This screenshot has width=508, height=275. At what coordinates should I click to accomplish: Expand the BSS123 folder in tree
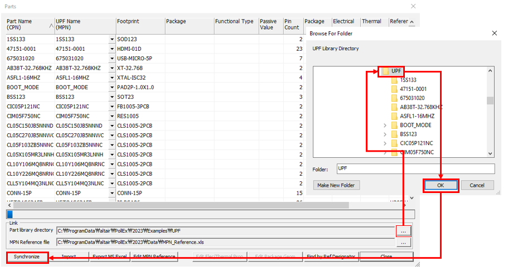pos(385,134)
